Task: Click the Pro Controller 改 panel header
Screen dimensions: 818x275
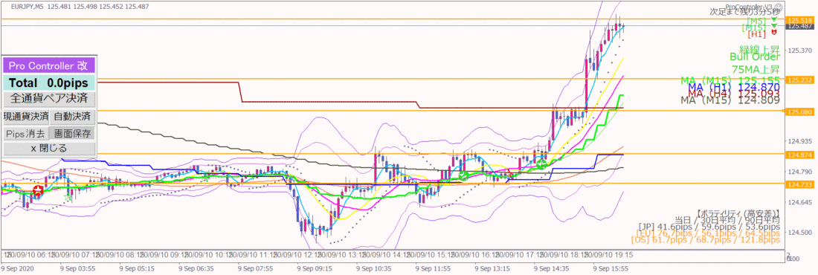Action: tap(50, 65)
